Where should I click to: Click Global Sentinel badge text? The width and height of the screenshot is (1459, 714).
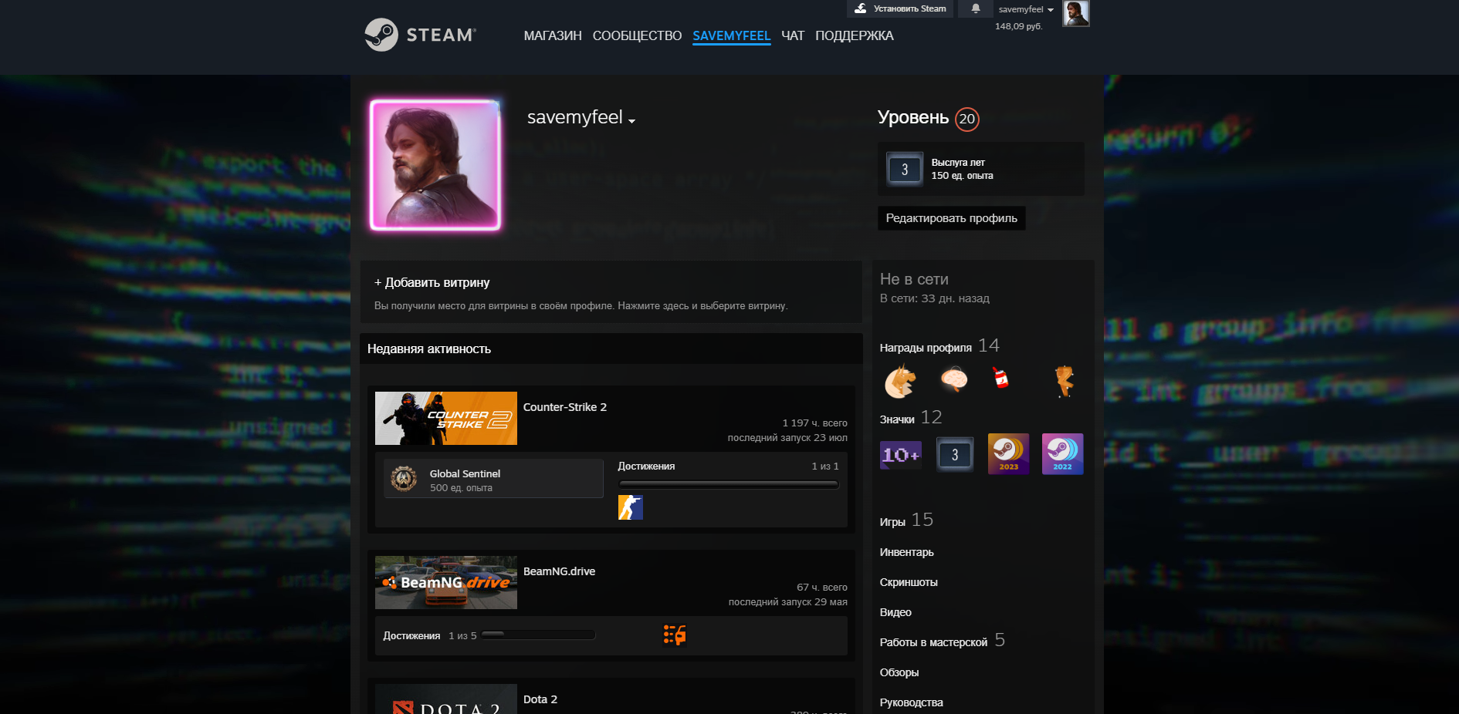click(465, 473)
